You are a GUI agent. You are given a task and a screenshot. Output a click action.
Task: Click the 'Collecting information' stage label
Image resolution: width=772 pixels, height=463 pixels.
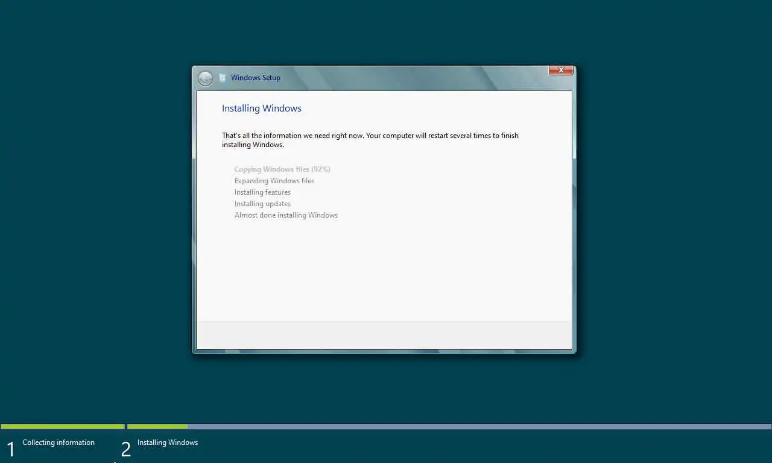pyautogui.click(x=59, y=443)
